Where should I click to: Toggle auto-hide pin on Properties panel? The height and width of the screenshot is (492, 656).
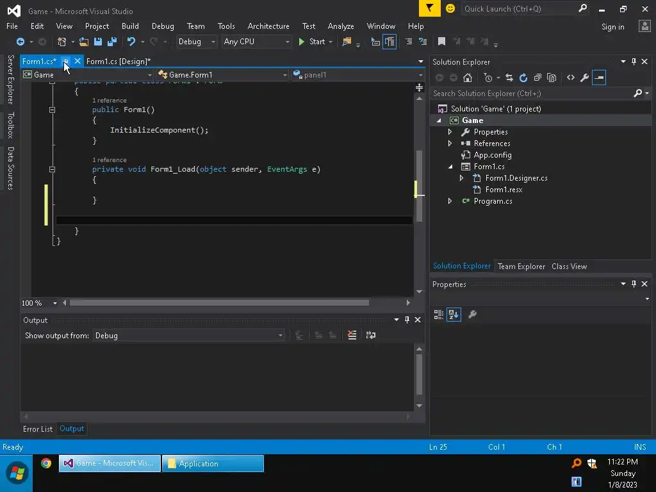[634, 284]
